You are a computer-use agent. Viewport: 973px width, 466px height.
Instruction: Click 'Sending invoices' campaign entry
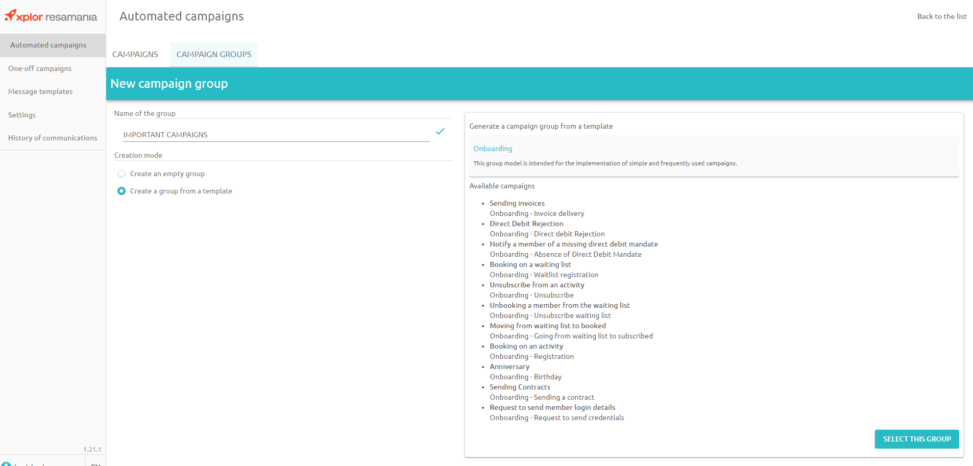517,203
